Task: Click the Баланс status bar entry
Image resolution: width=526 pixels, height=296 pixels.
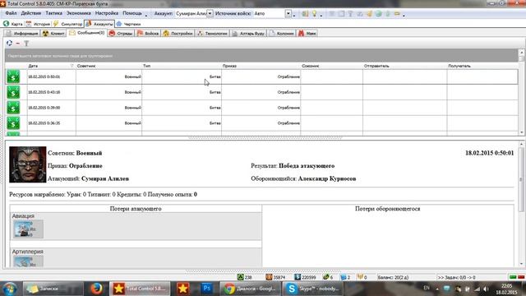Action: (393, 278)
